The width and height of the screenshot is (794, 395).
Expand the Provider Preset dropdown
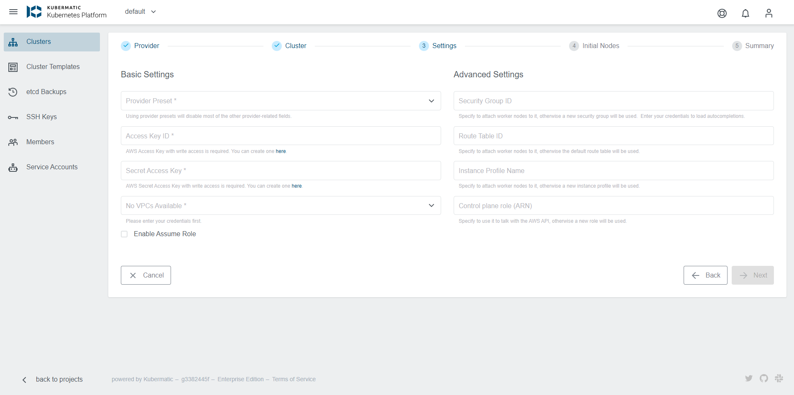pyautogui.click(x=281, y=101)
